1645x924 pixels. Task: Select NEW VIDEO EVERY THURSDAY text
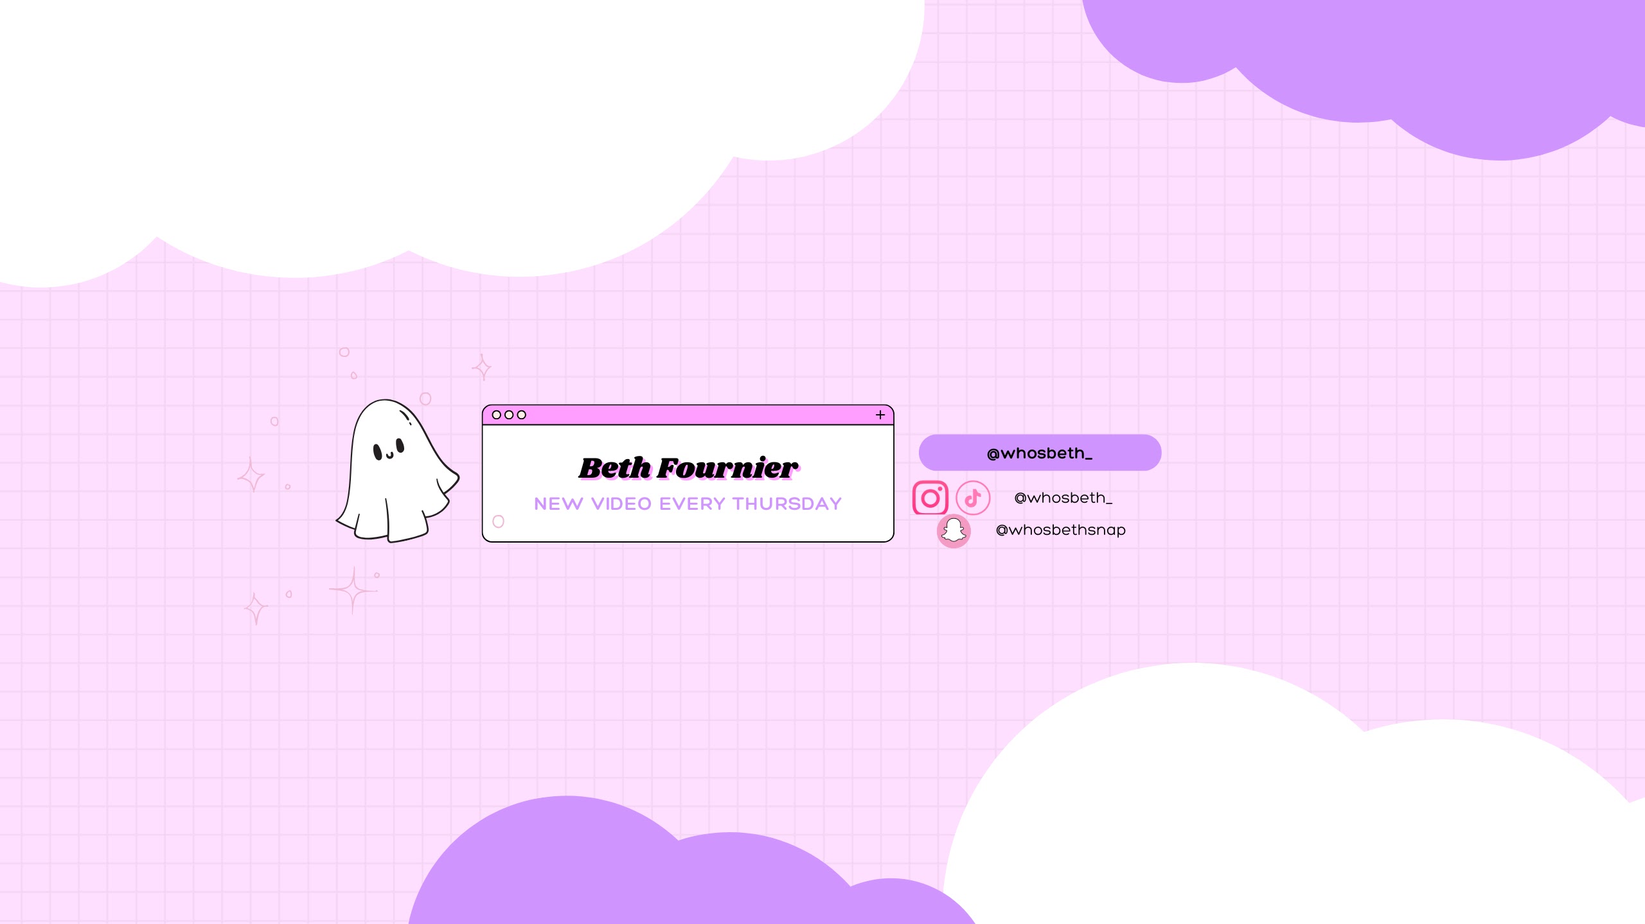coord(688,503)
